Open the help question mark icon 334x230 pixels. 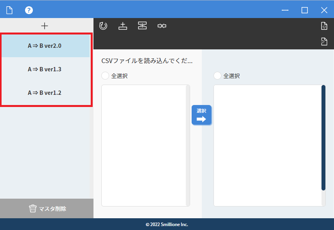[x=29, y=10]
